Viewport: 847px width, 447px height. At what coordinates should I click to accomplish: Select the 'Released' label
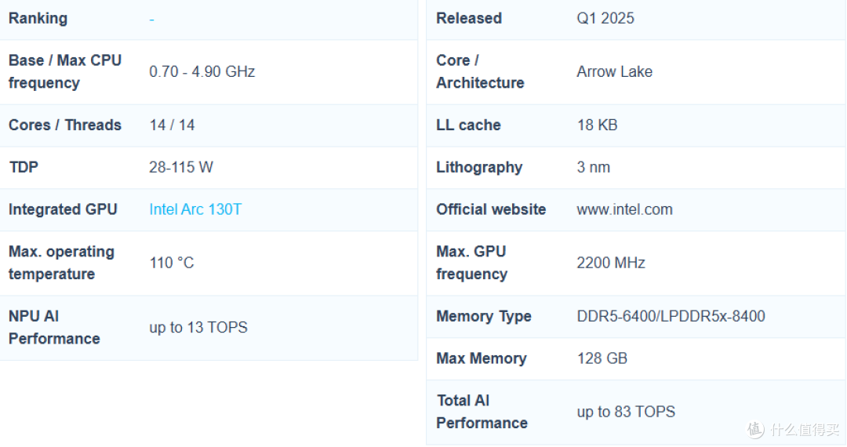click(x=469, y=18)
